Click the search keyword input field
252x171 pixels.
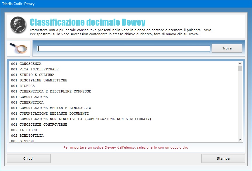[124, 49]
